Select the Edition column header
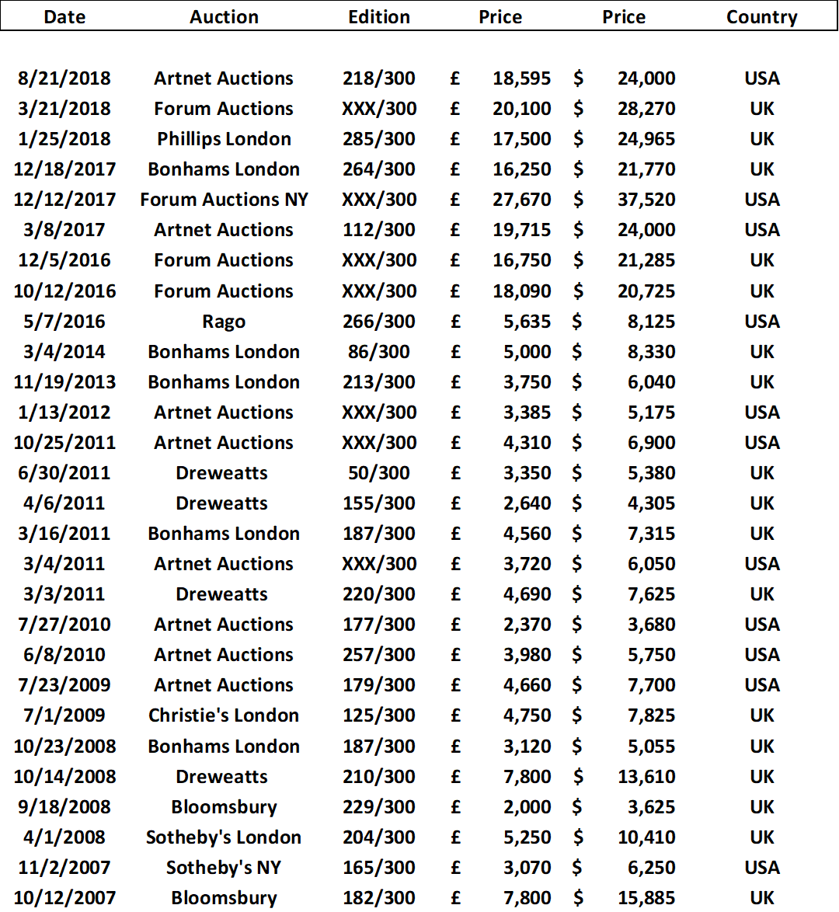 click(379, 17)
